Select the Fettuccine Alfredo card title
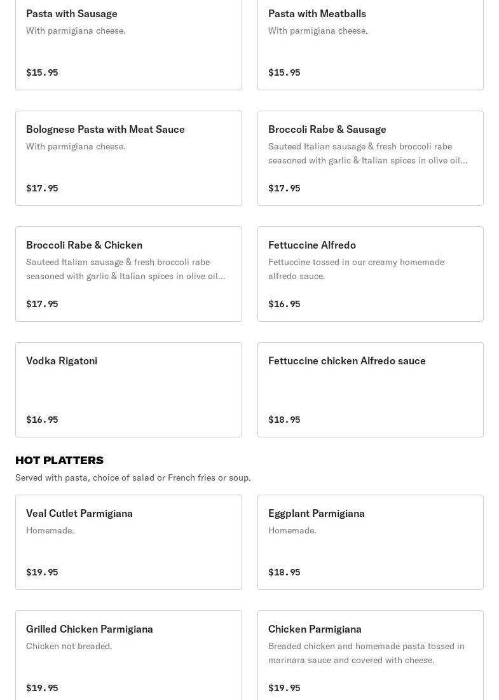Viewport: 499px width, 700px height. 311,245
